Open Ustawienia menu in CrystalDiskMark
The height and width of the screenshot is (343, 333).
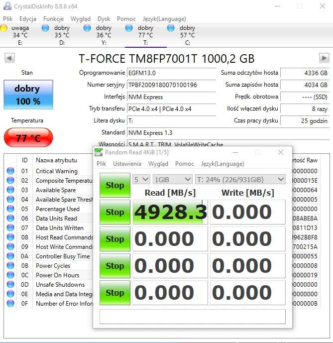[127, 163]
